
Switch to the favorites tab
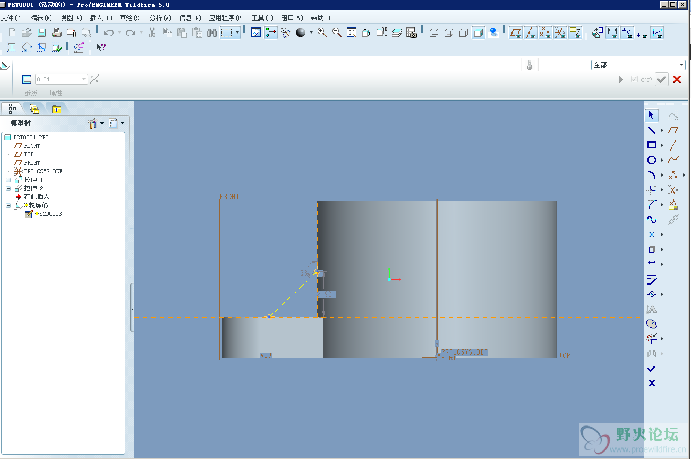point(57,109)
